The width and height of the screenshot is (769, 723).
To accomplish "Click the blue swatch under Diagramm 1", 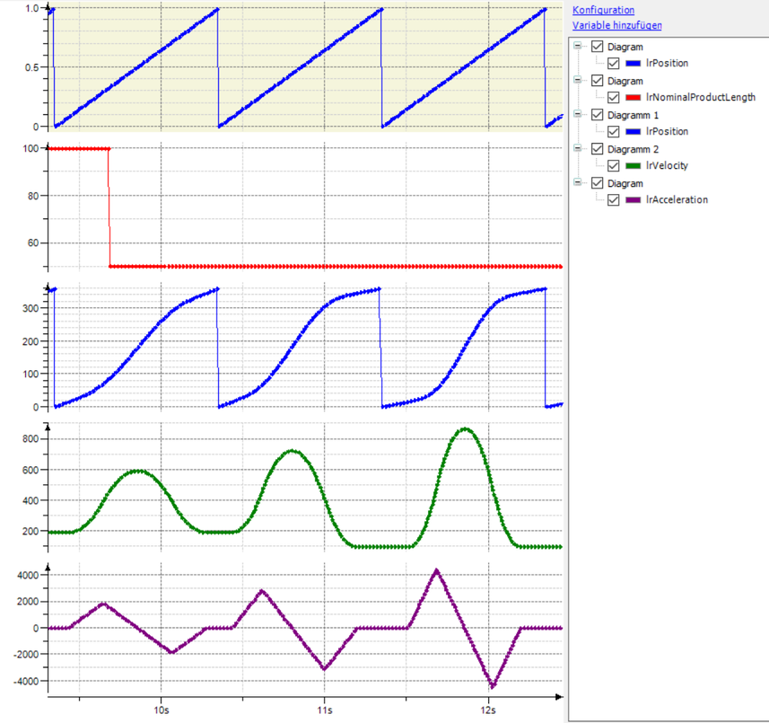I will click(x=634, y=132).
